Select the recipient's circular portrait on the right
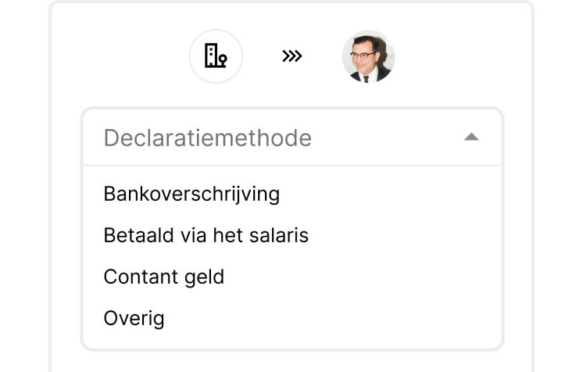This screenshot has height=372, width=583. [x=368, y=56]
